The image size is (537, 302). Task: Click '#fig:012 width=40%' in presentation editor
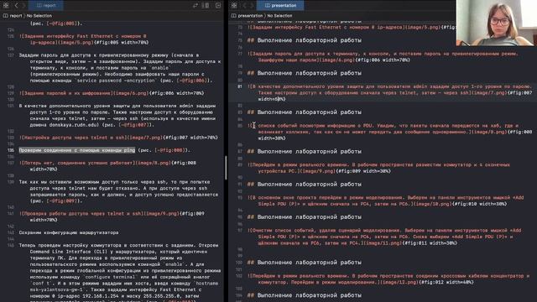(x=446, y=282)
